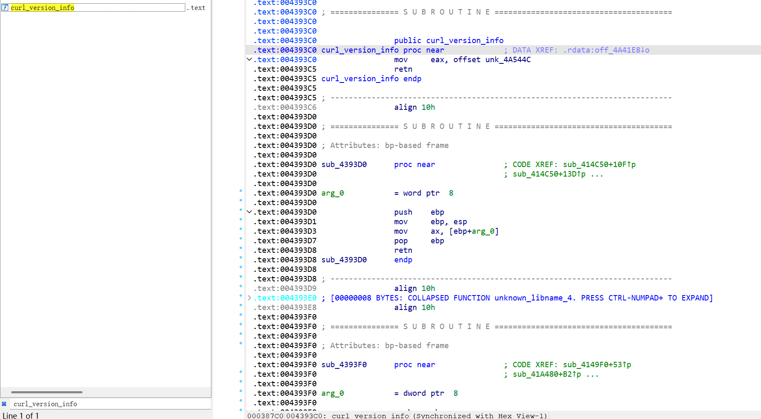This screenshot has height=419, width=761.
Task: Click the function icon beside curl_version_info
Action: [x=5, y=7]
